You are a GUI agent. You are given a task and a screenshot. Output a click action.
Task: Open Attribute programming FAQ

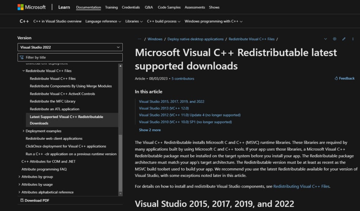(x=44, y=169)
